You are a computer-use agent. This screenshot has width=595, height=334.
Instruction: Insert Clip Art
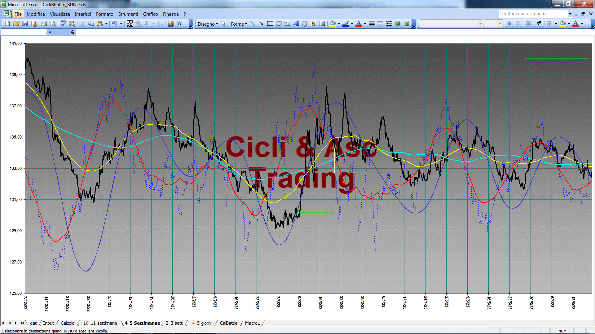[x=313, y=24]
